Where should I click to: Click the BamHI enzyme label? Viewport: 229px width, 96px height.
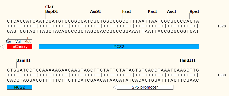click(x=23, y=60)
